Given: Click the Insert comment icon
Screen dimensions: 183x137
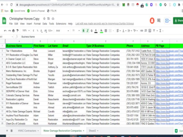Looking at the screenshot, I should click(x=146, y=31).
